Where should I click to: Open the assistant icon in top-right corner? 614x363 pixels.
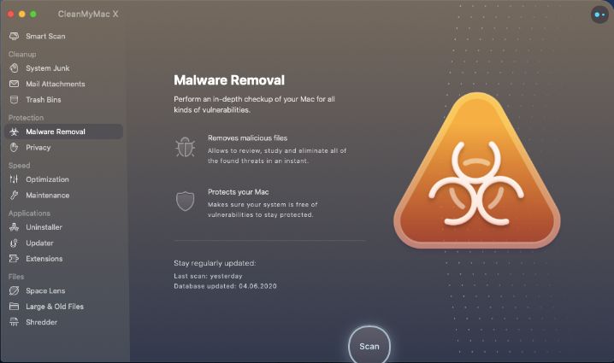click(599, 15)
